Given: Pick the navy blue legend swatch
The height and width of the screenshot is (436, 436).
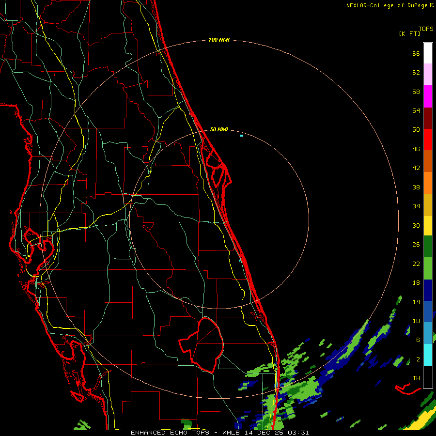Looking at the screenshot, I should [428, 290].
